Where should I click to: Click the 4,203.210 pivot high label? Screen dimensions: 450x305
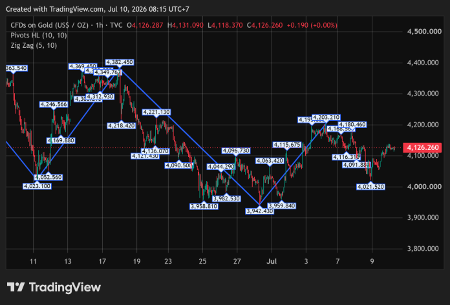click(x=326, y=118)
